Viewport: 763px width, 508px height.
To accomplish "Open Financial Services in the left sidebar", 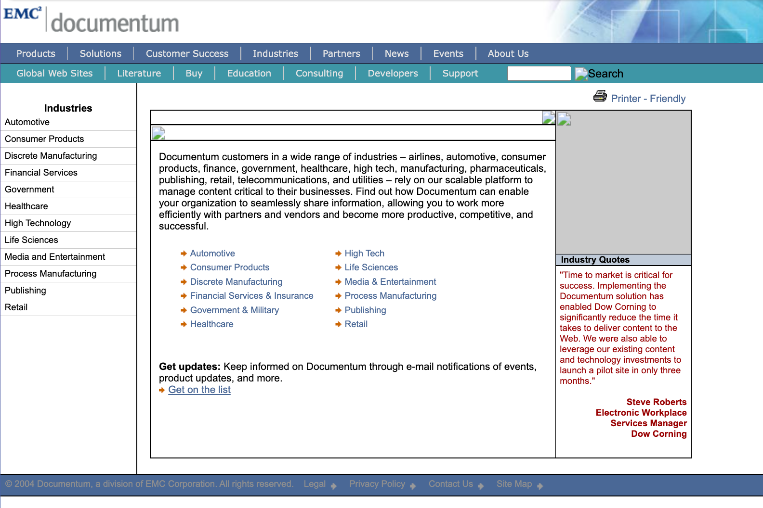I will 41,173.
